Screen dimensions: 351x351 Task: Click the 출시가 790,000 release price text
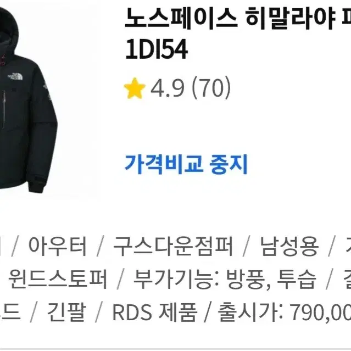285,311
